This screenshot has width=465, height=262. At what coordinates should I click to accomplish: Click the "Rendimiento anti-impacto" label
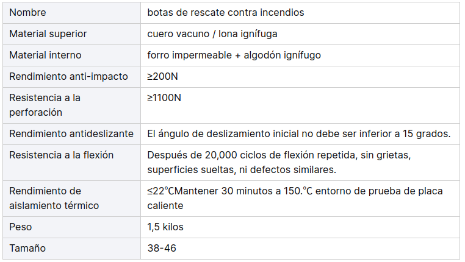tap(68, 76)
